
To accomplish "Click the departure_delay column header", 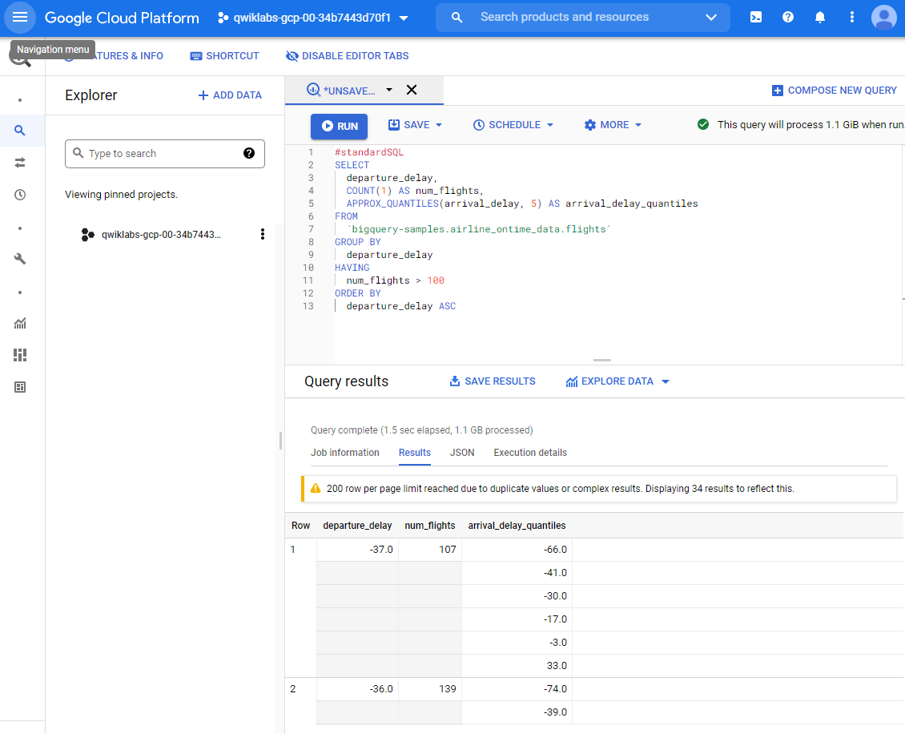I will point(357,526).
